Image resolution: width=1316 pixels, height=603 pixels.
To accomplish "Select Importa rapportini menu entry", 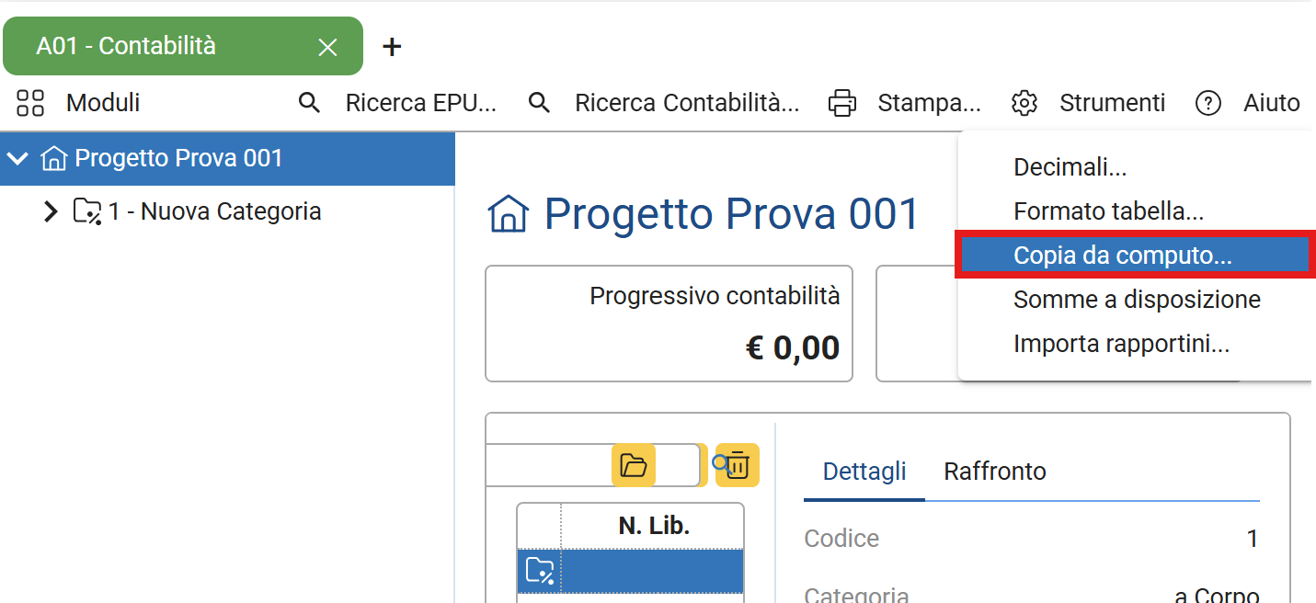I will tap(1121, 344).
